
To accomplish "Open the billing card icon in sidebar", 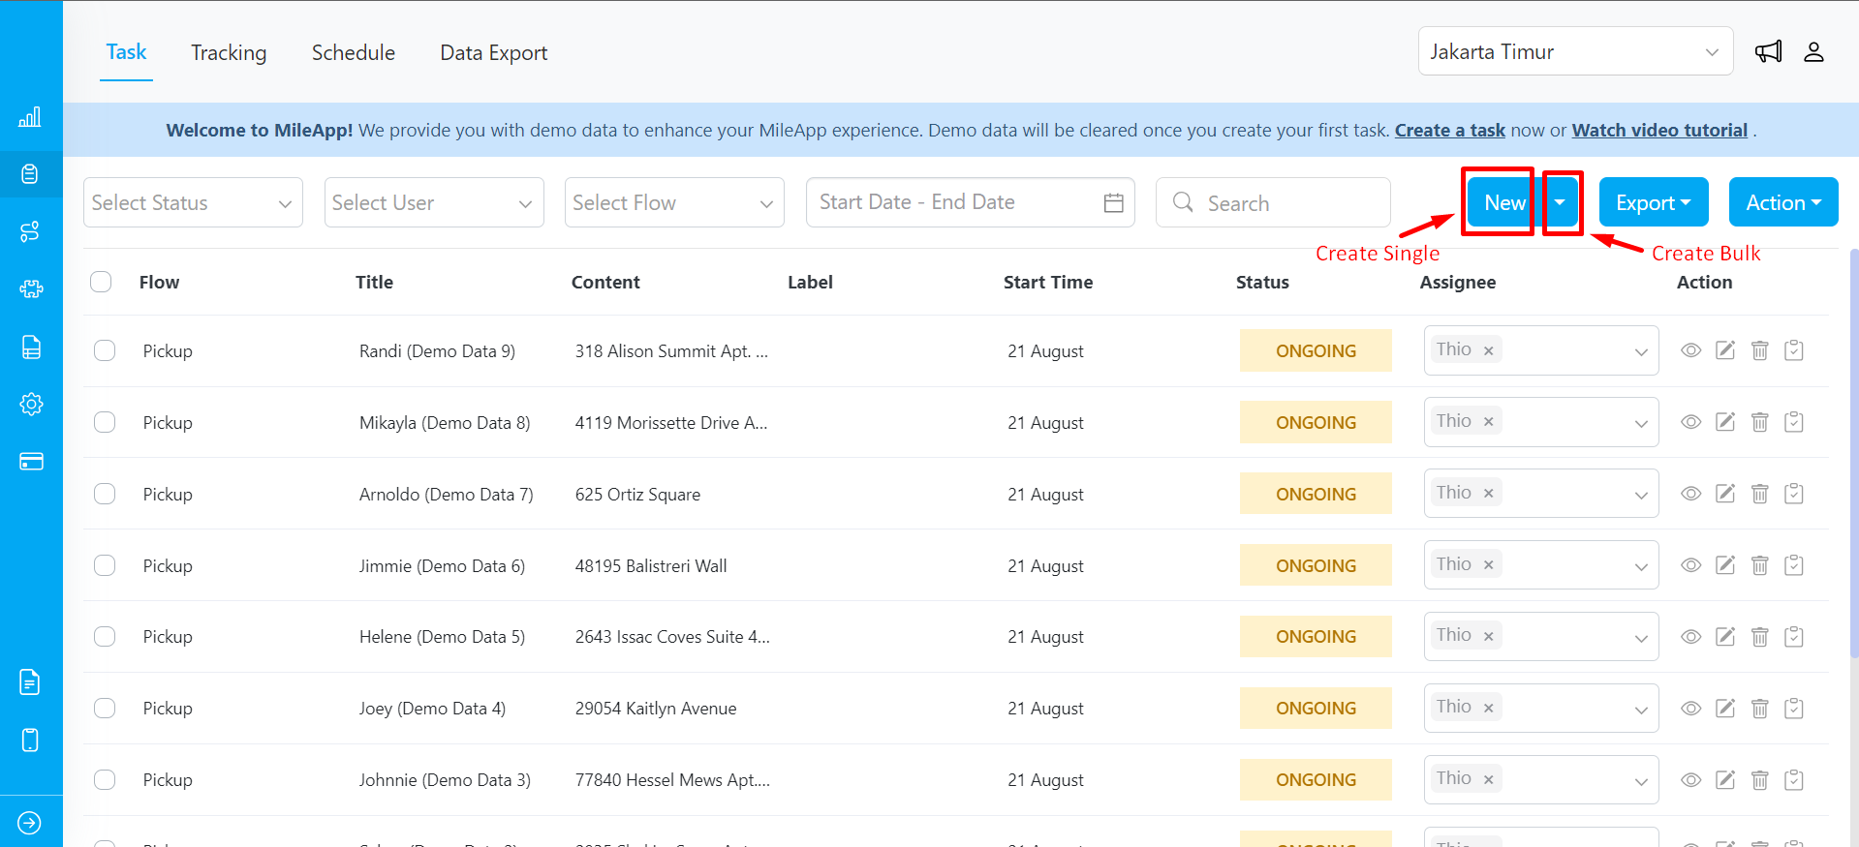I will coord(31,461).
